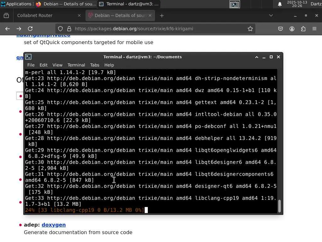
Task: Close the Terminal window
Action: coord(279,57)
